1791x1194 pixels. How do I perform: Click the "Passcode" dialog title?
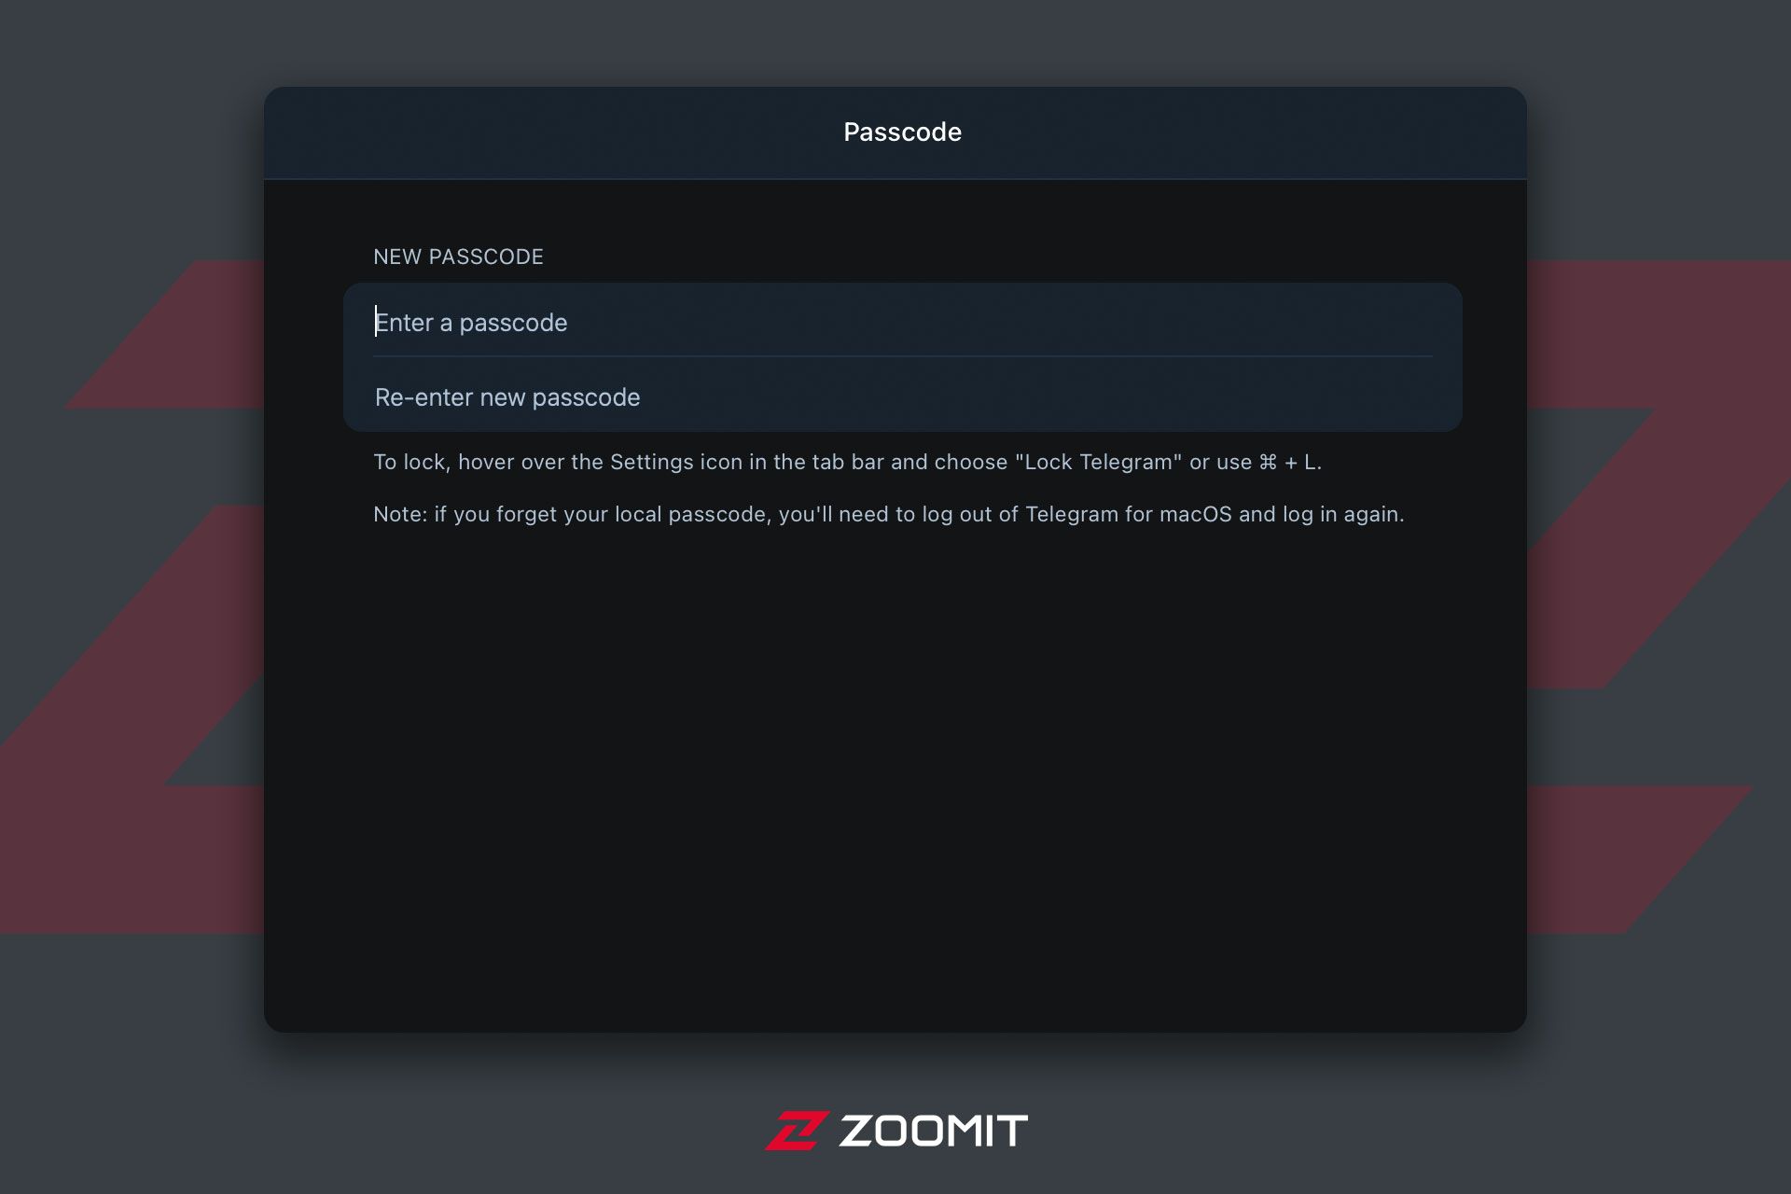pyautogui.click(x=902, y=132)
